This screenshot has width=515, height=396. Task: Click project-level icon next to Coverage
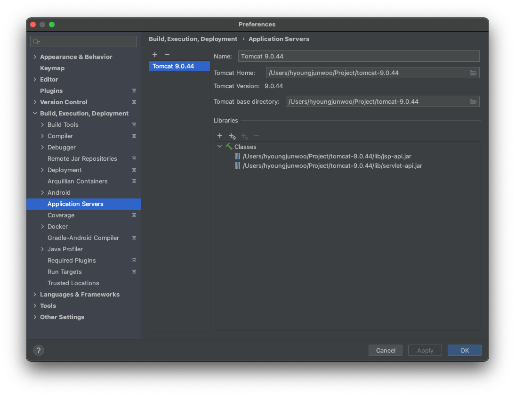134,215
